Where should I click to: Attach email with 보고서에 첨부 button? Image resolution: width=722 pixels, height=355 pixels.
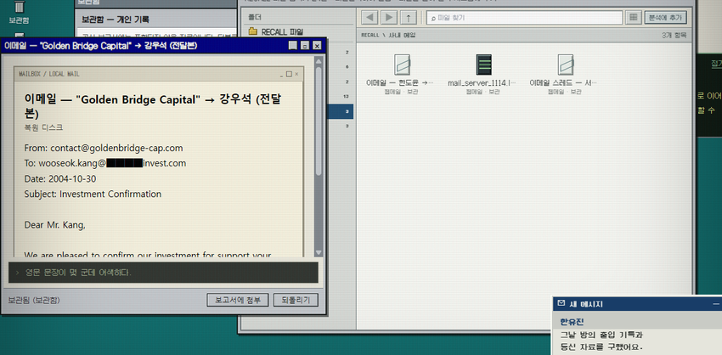237,300
